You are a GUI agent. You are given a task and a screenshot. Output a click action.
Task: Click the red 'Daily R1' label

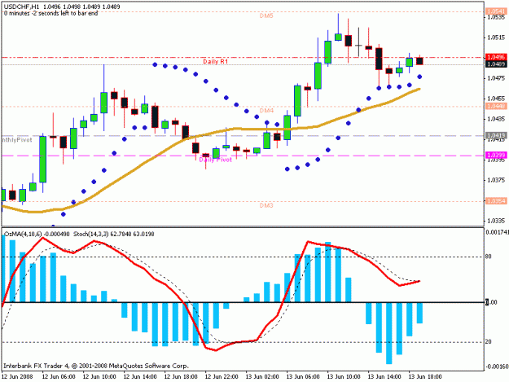click(x=216, y=61)
